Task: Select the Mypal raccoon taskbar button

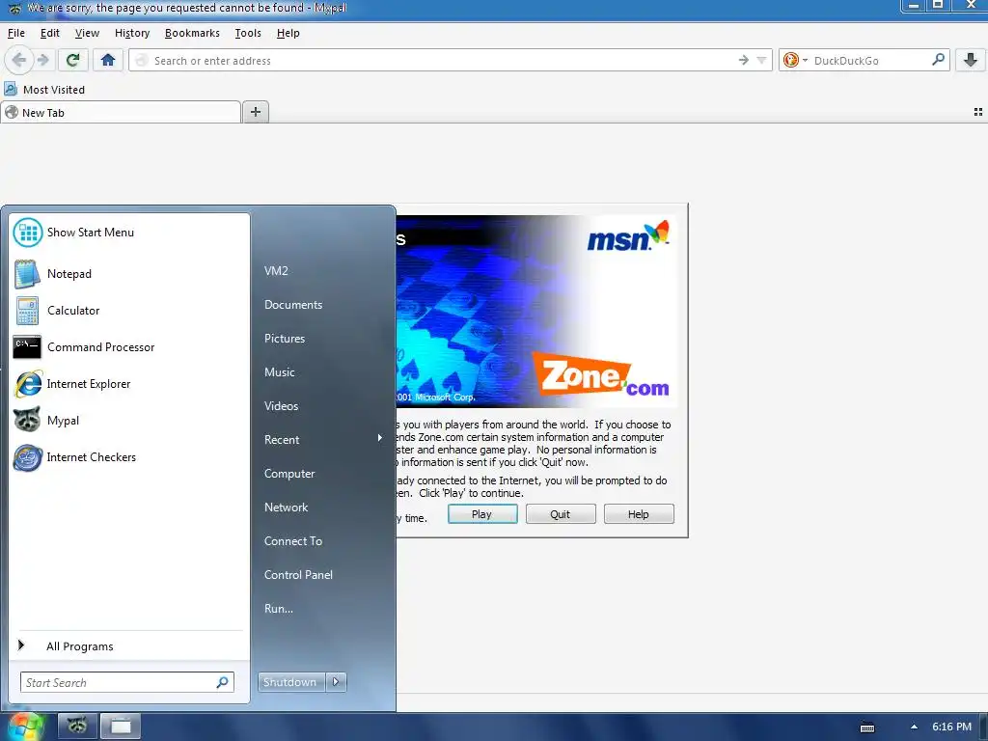Action: click(77, 726)
